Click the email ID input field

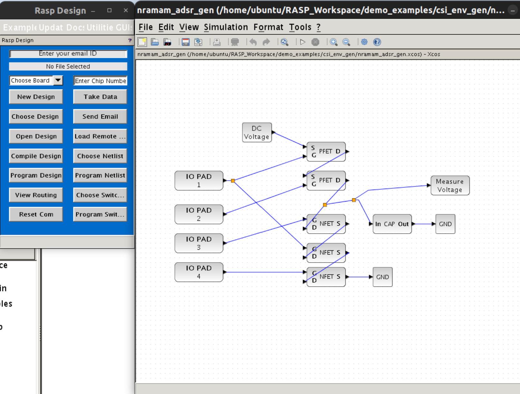(68, 54)
